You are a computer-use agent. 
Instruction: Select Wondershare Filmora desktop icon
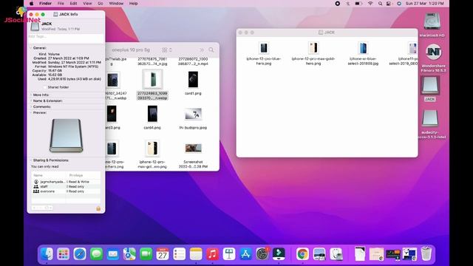[x=434, y=58]
